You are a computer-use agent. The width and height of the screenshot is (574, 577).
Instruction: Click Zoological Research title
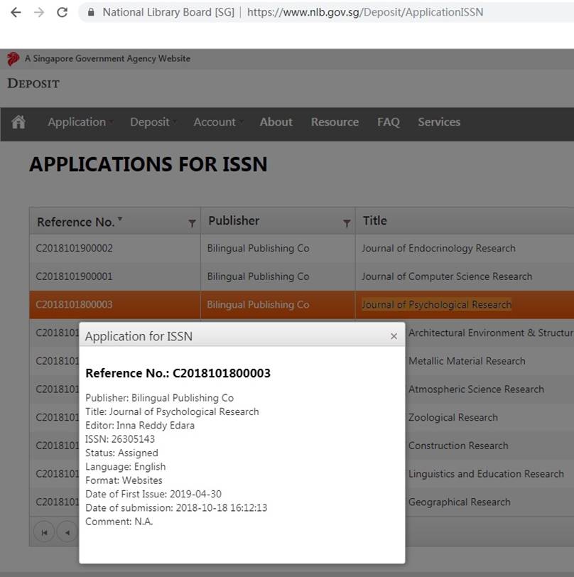tap(453, 418)
